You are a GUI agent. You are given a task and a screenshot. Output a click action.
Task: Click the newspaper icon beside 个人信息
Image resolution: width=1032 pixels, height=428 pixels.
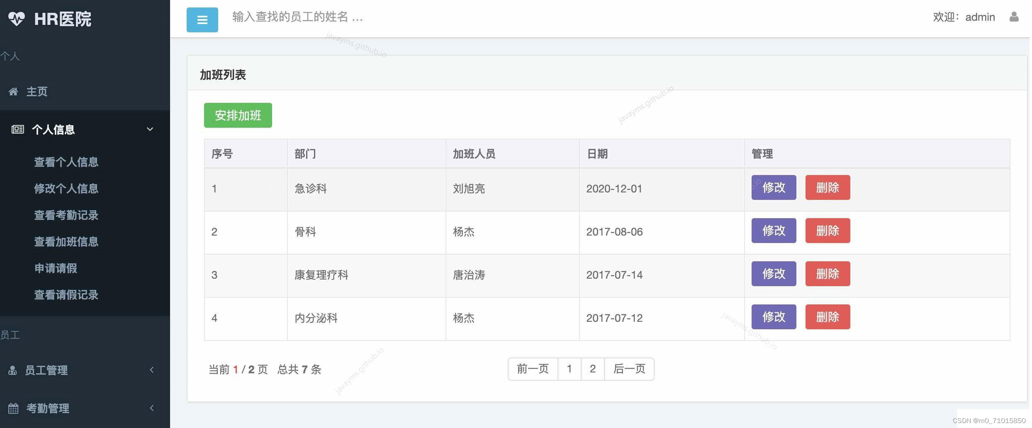(x=17, y=129)
